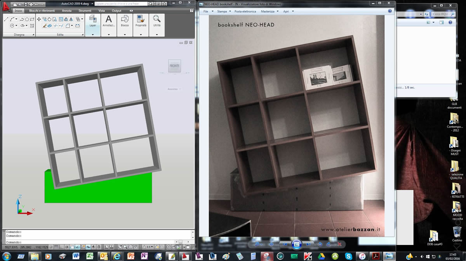
Task: Delete the photo with the red X
Action: click(x=339, y=244)
